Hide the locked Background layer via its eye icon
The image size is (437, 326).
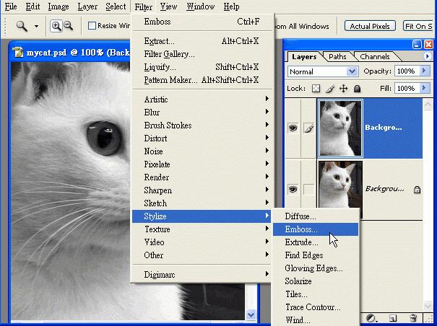[x=293, y=189]
